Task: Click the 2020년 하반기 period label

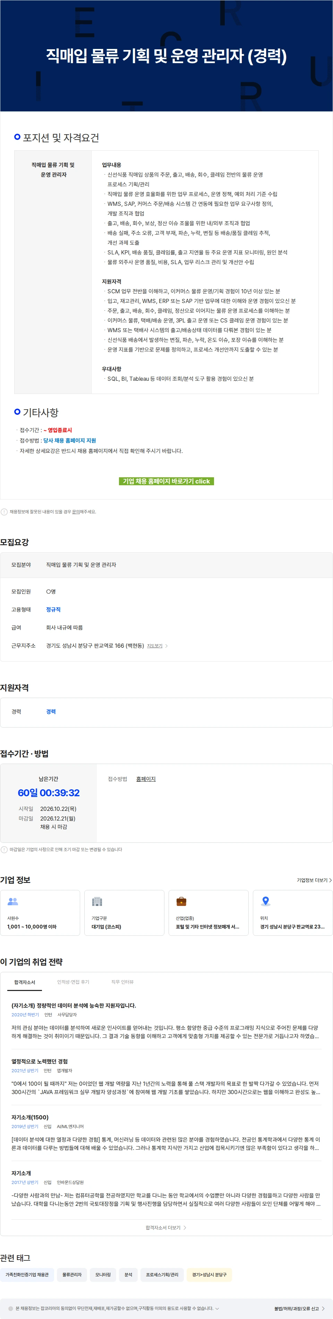Action: [25, 1015]
